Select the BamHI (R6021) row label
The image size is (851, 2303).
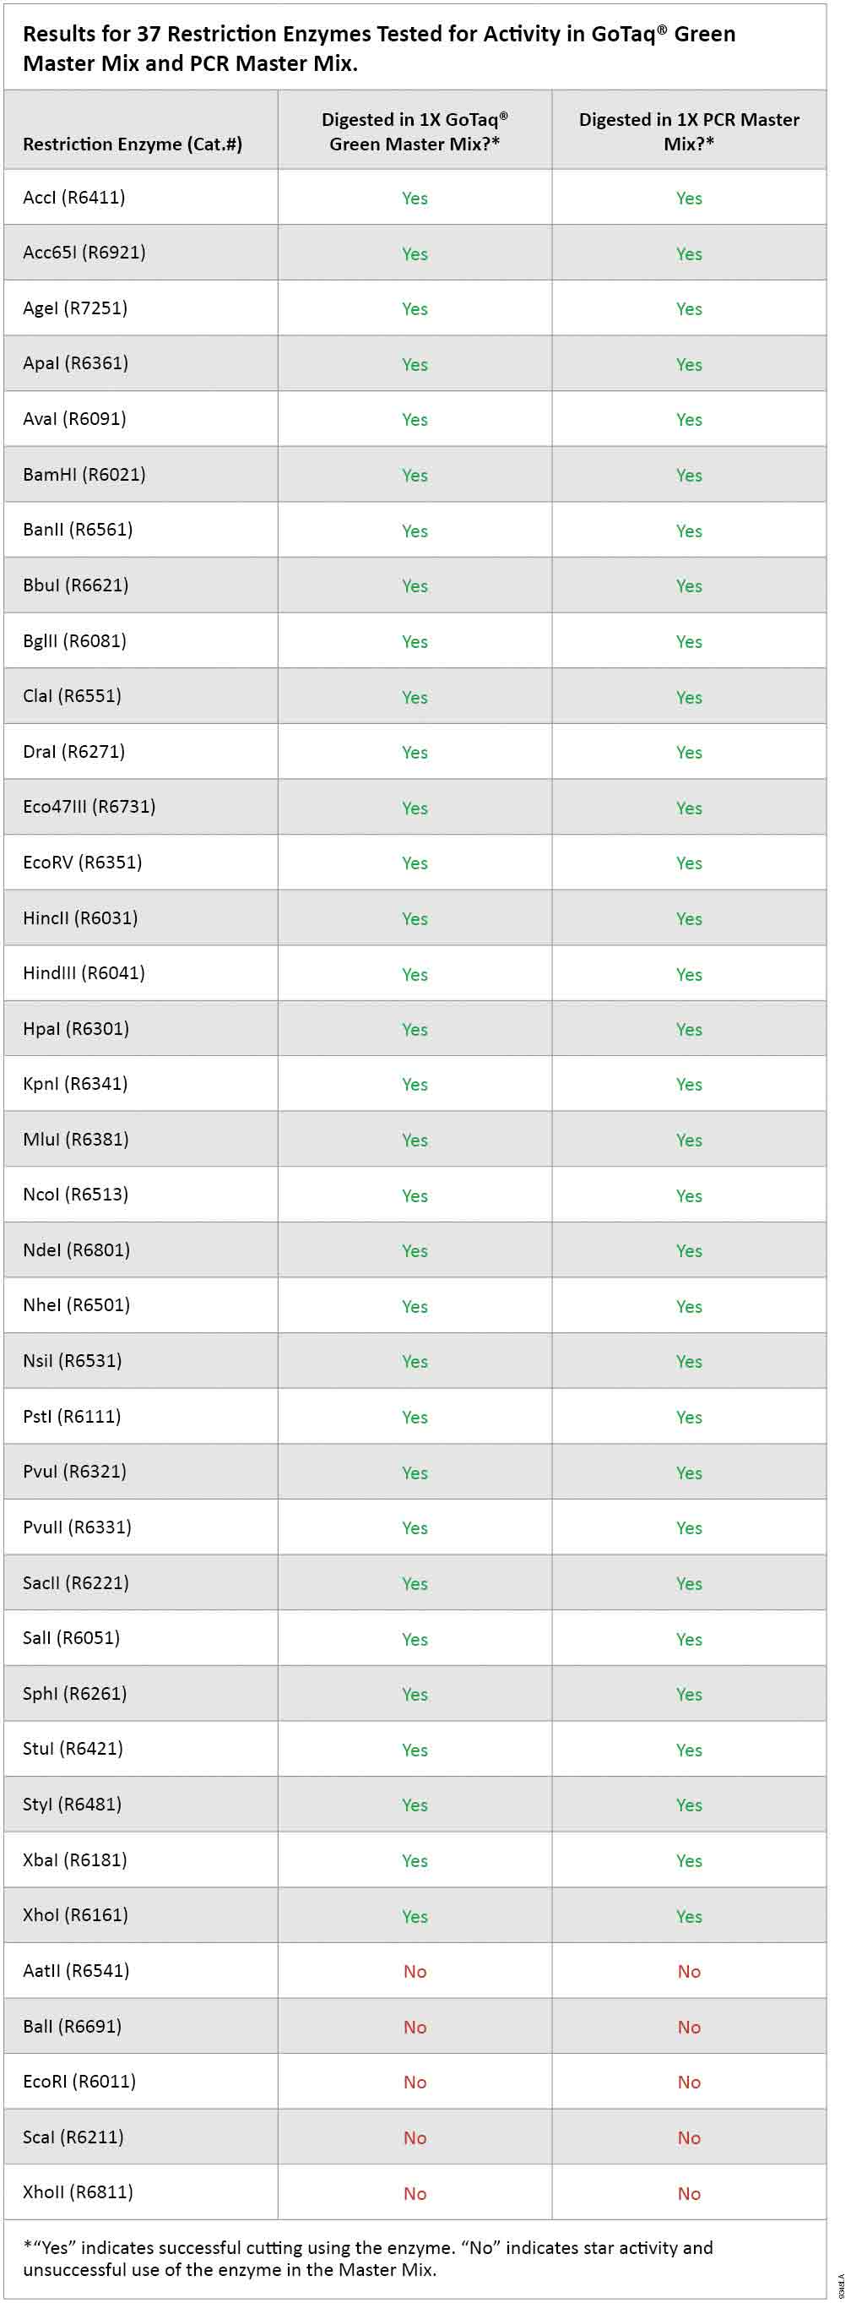(x=84, y=475)
